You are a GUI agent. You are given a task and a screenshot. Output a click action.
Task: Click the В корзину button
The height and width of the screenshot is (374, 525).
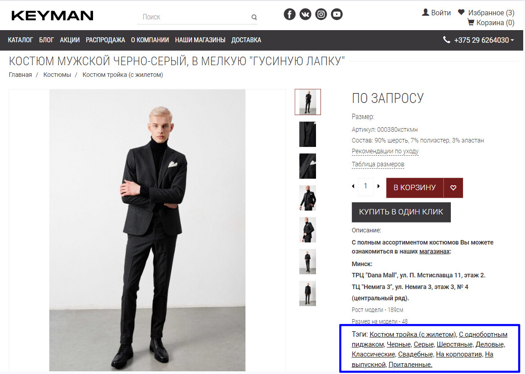click(x=414, y=188)
